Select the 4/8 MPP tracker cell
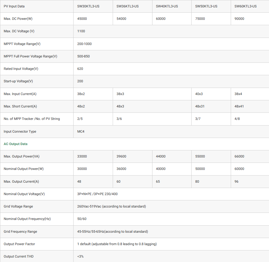269x262 pixels. 237,119
